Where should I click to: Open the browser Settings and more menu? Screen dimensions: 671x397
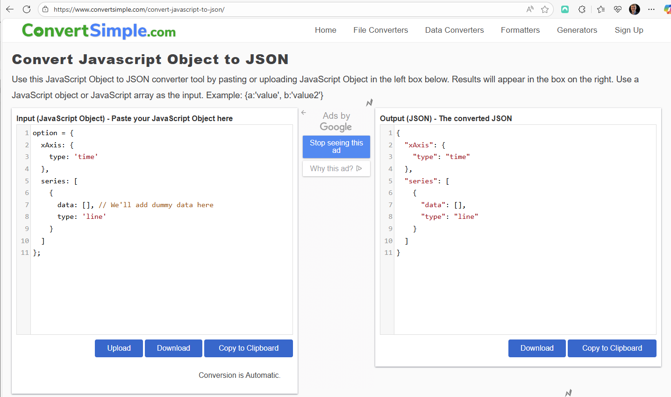click(651, 9)
